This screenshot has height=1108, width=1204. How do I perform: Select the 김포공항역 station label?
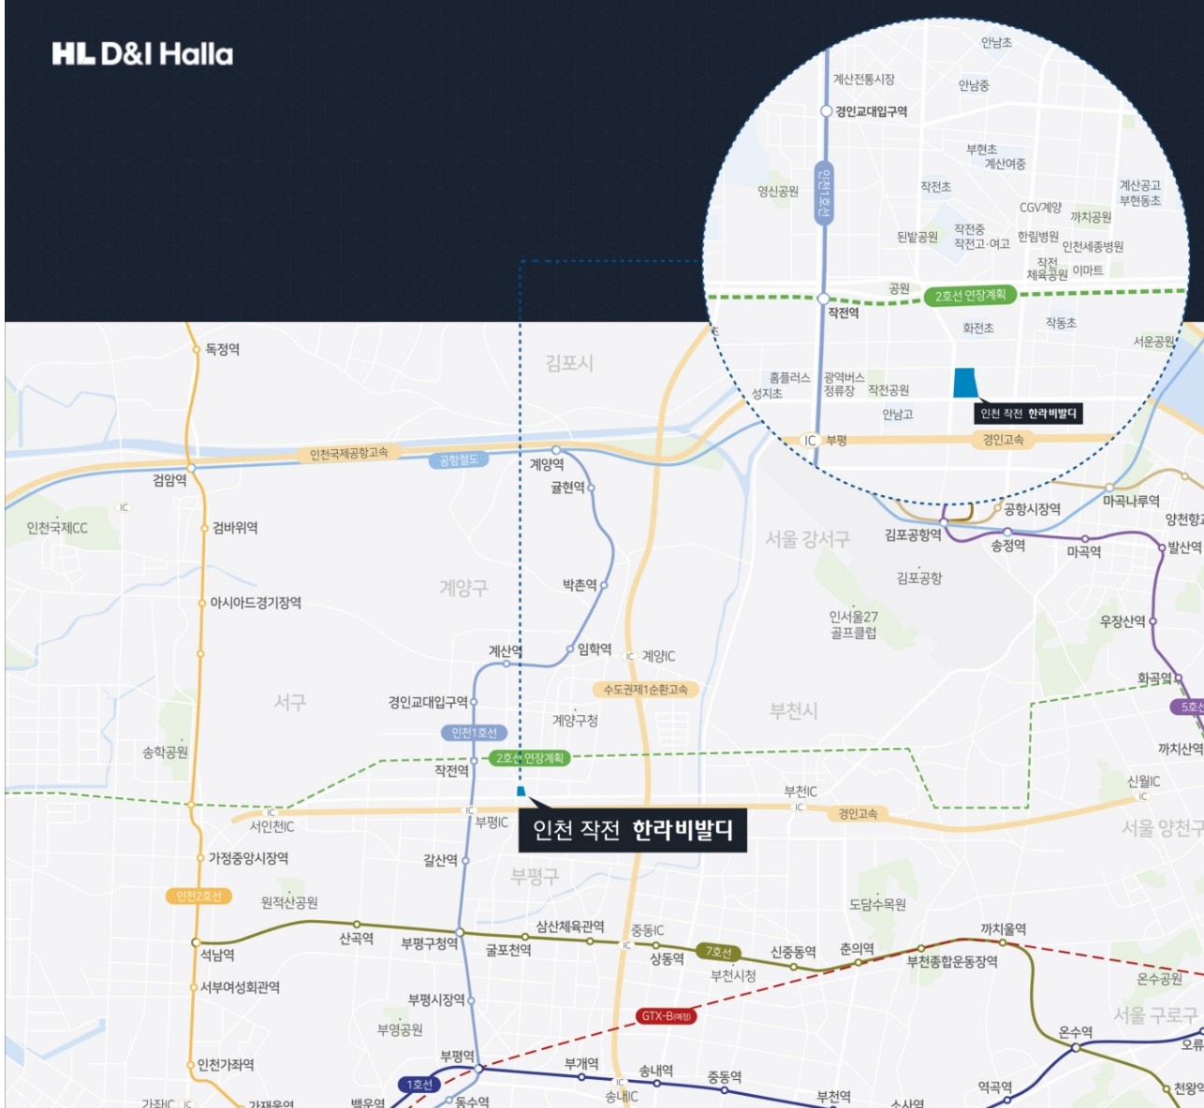[x=913, y=535]
